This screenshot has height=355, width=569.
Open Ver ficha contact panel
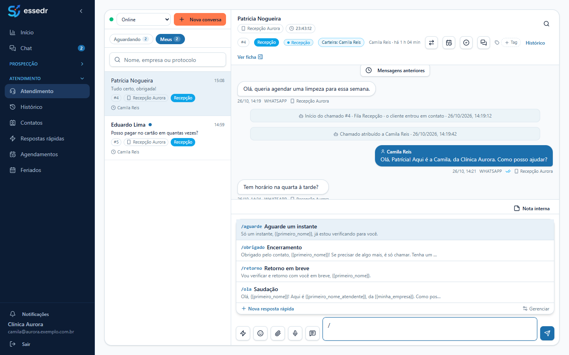point(250,57)
